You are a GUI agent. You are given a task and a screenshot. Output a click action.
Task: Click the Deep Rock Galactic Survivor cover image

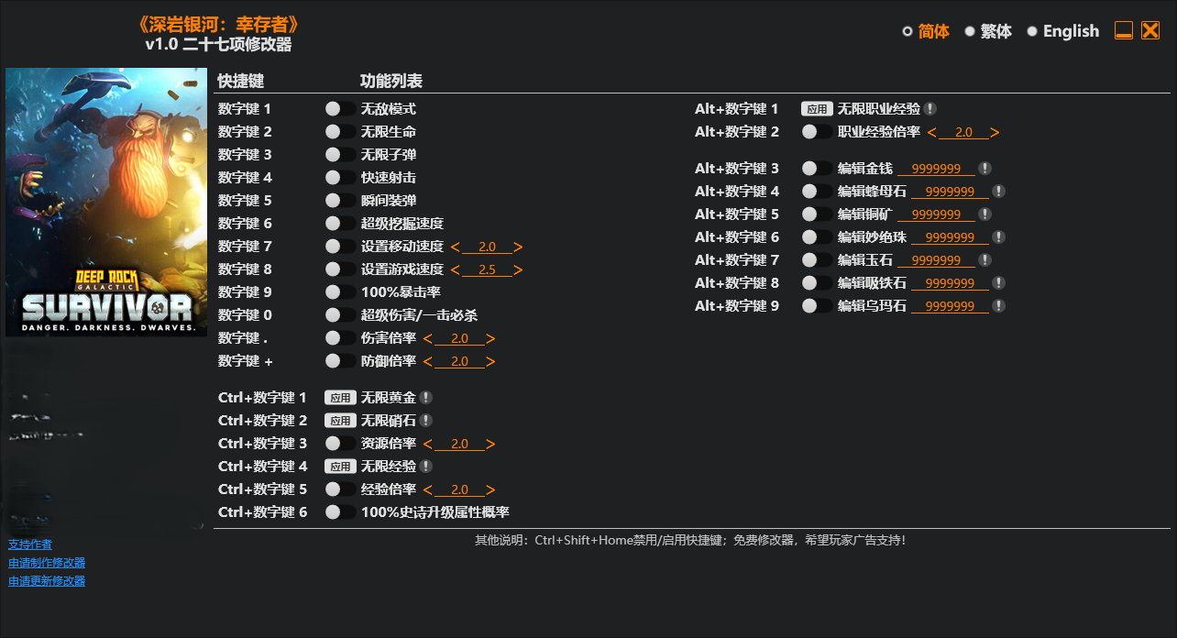click(x=106, y=202)
